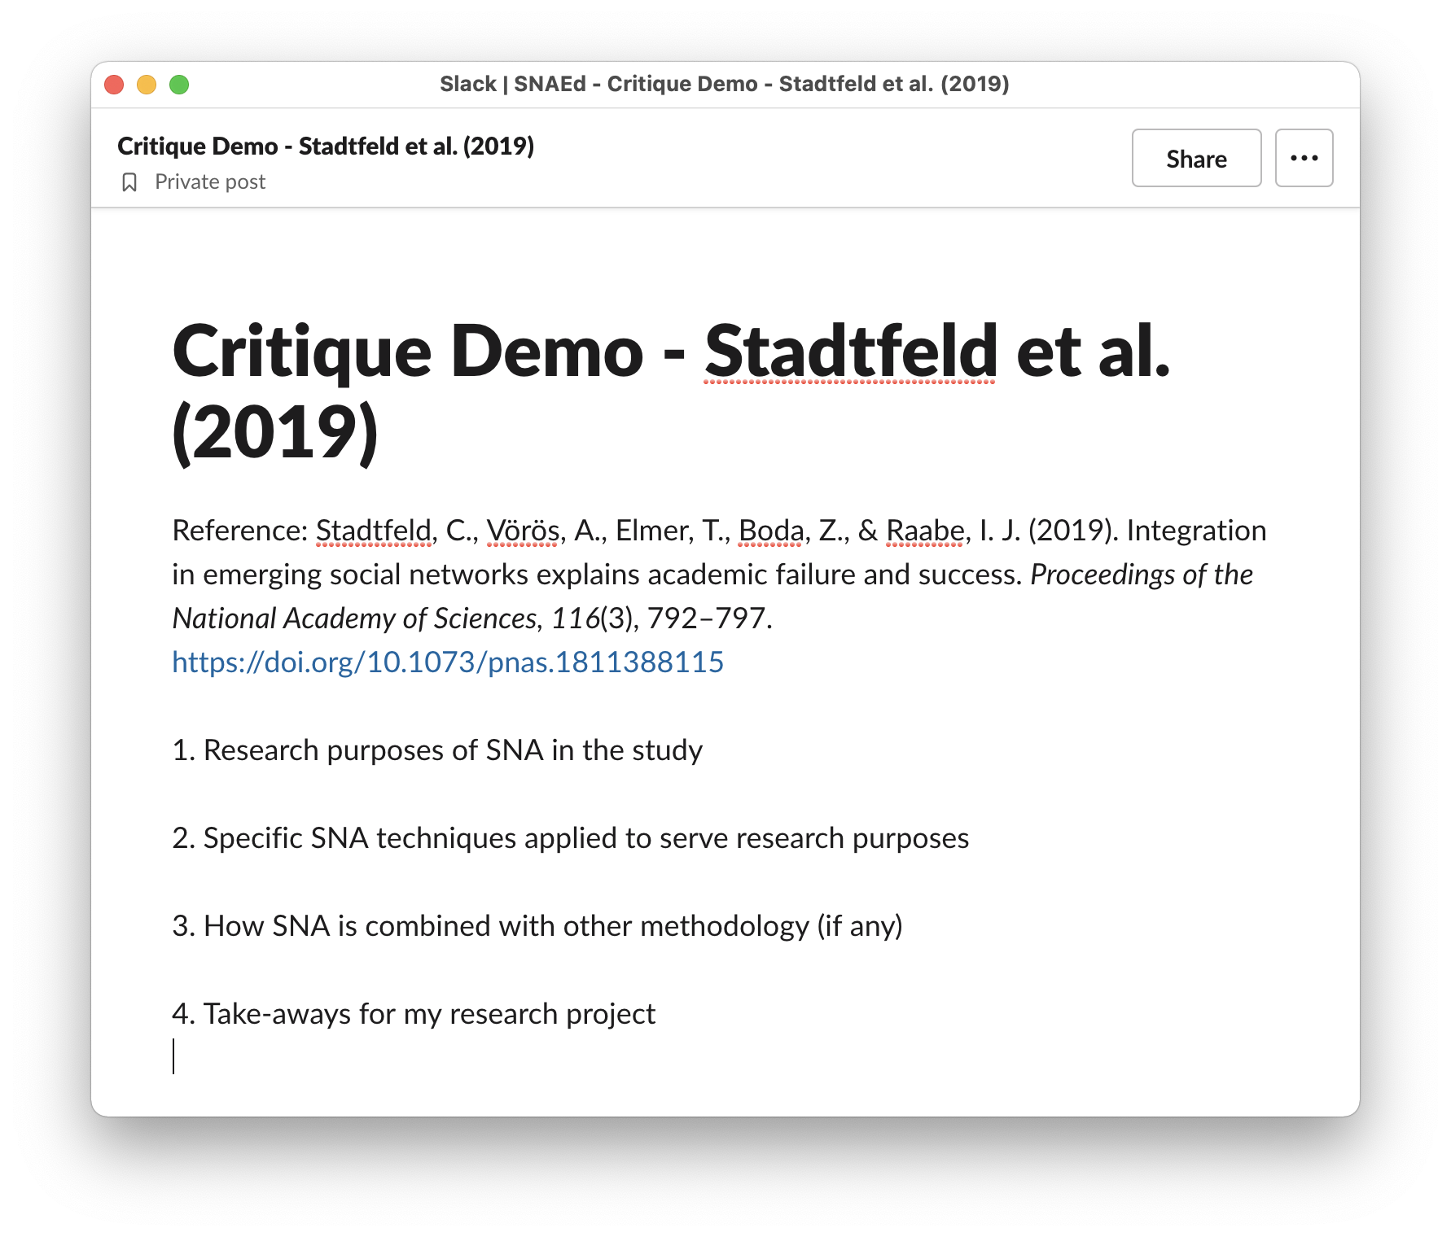Open the doi.org PNAS link

447,662
